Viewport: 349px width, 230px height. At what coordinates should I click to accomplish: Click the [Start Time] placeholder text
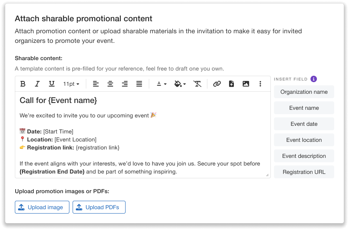(x=58, y=131)
